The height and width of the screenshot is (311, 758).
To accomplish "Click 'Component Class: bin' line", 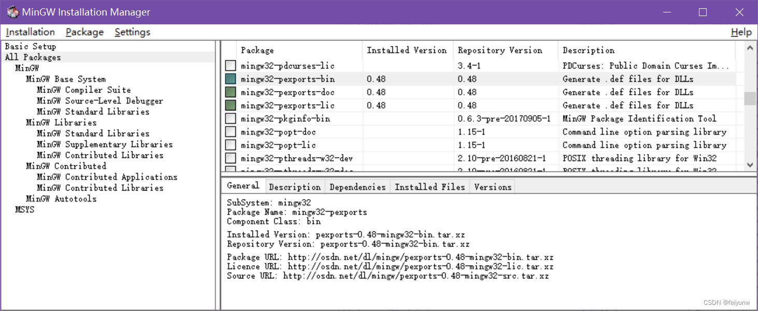I will pyautogui.click(x=274, y=221).
